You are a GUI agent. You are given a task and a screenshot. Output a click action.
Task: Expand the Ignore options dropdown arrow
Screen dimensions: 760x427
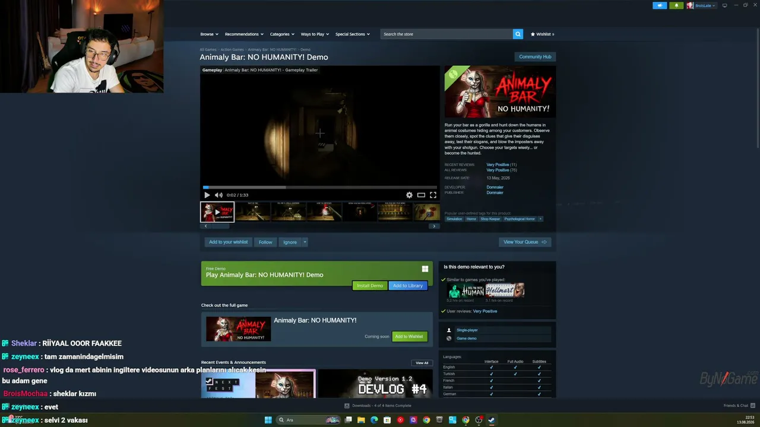pos(305,242)
